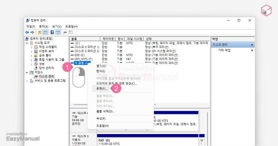Open 장치 관리자 in the tree
The image size is (278, 146).
47,68
